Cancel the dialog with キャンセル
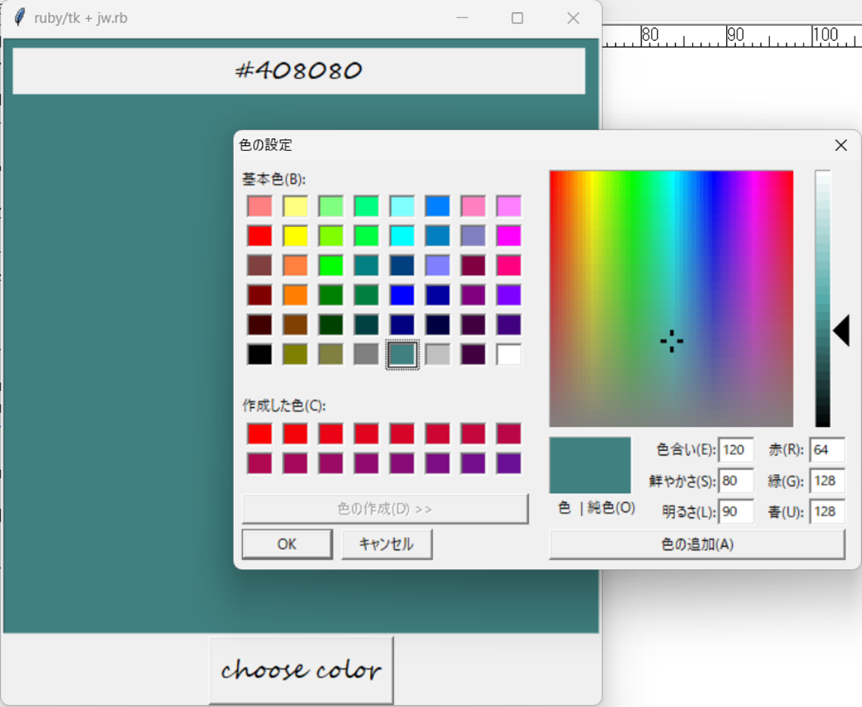Image resolution: width=862 pixels, height=707 pixels. coord(387,544)
